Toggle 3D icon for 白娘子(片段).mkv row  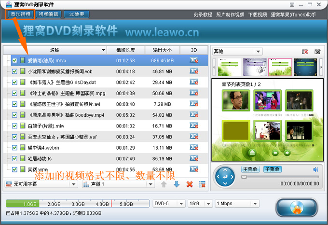point(194,126)
